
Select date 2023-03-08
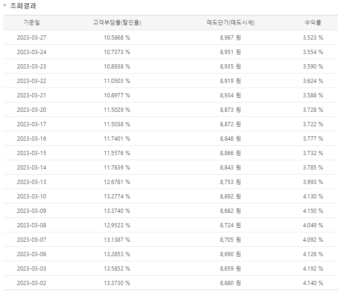click(32, 225)
